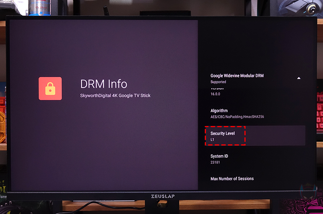Image resolution: width=323 pixels, height=214 pixels.
Task: Select the Security Level L1 row
Action: pyautogui.click(x=255, y=136)
